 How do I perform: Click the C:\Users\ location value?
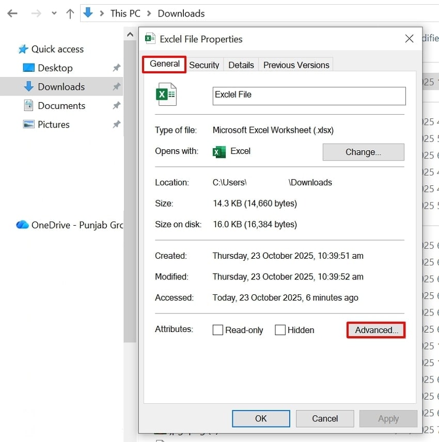[x=272, y=183]
